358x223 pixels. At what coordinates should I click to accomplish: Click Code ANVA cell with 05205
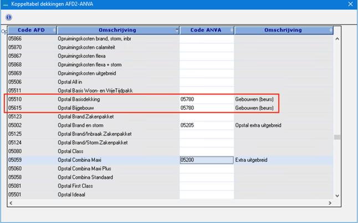click(x=206, y=125)
